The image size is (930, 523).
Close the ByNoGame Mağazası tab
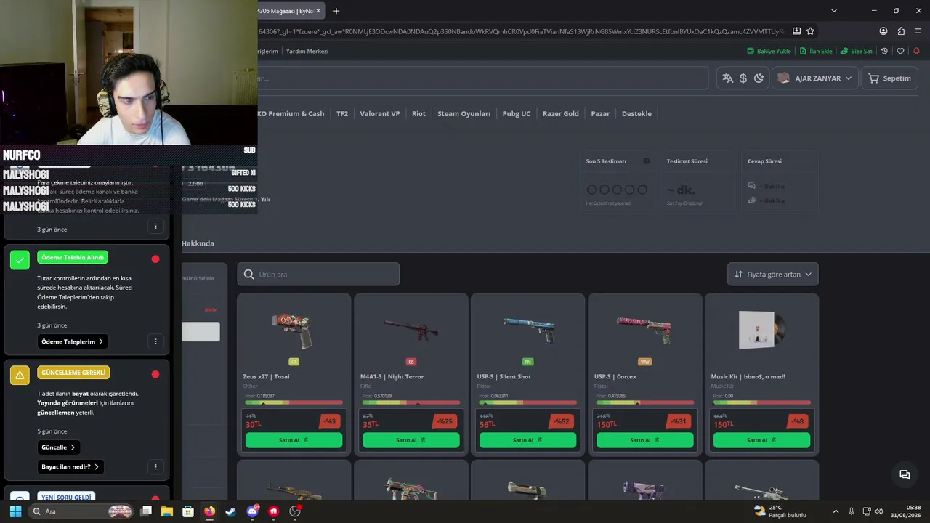pyautogui.click(x=318, y=11)
